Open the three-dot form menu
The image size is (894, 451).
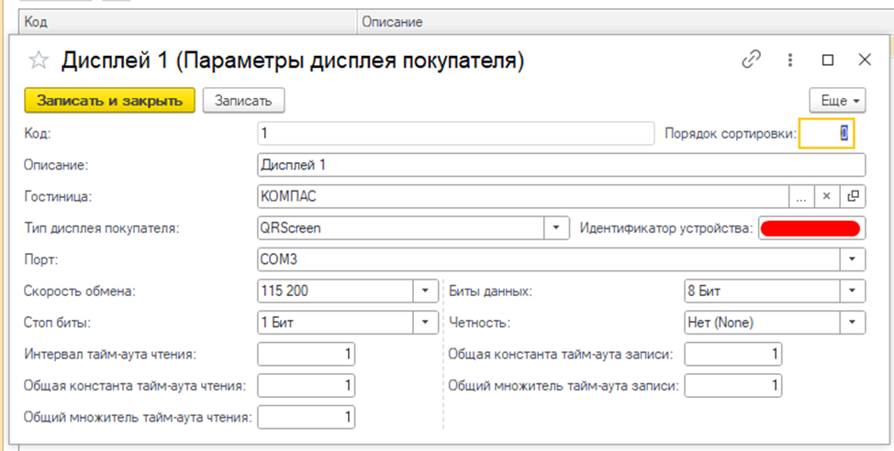click(x=790, y=60)
